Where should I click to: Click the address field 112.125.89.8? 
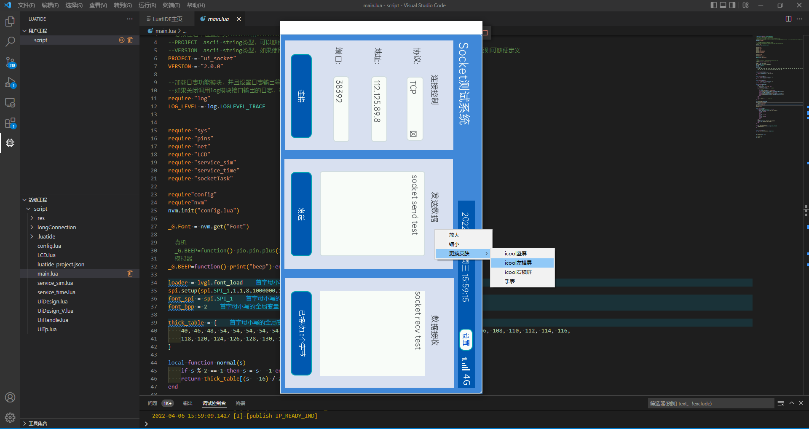379,109
